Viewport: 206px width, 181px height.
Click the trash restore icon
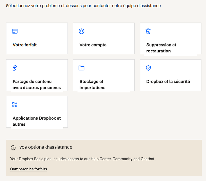(148, 31)
